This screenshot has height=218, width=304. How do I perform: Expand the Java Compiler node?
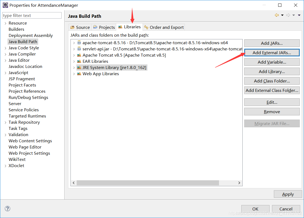[5, 54]
